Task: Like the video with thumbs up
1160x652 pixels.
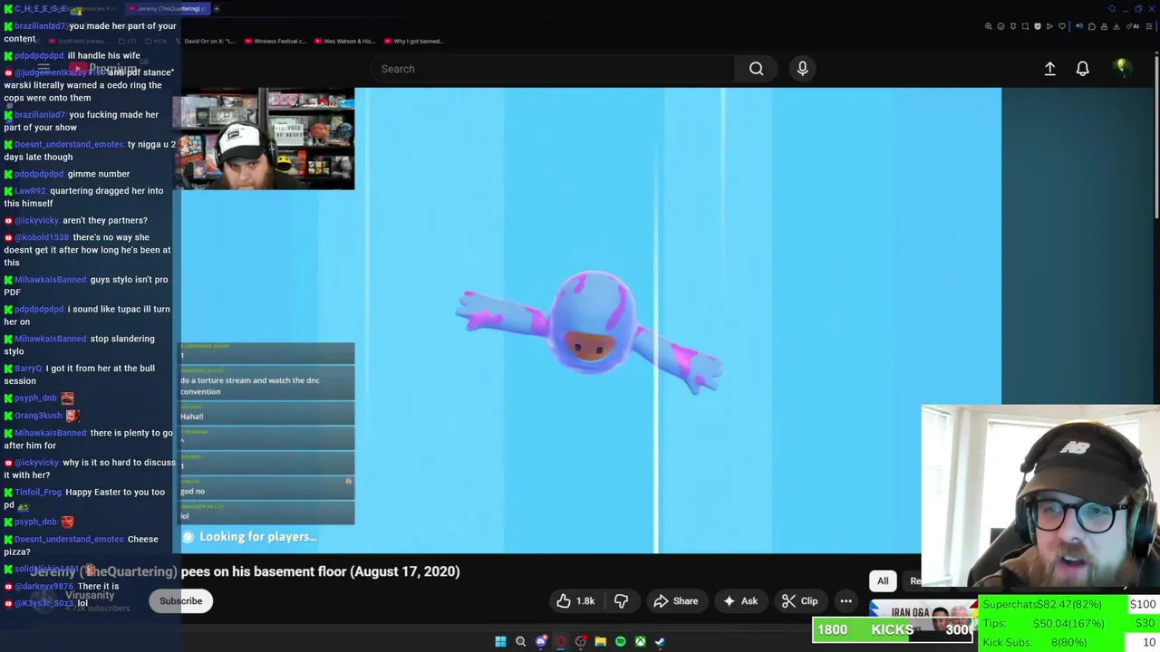Action: point(575,601)
